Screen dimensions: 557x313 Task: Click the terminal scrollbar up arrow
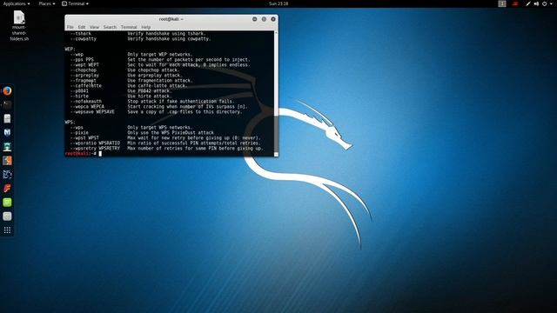coord(276,33)
